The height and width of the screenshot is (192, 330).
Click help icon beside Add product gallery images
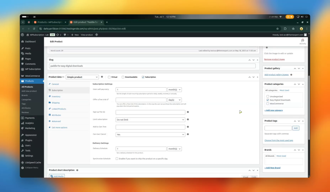click(x=291, y=75)
